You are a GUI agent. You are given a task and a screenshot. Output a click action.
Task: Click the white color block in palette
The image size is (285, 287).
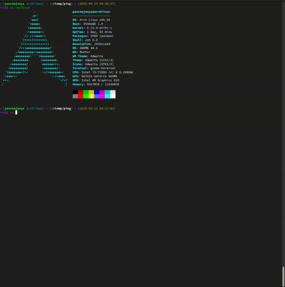(113, 96)
